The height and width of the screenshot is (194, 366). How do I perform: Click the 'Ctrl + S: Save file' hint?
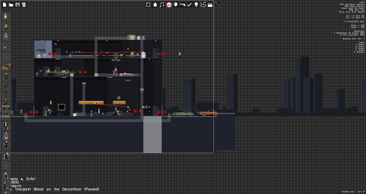tap(355, 16)
